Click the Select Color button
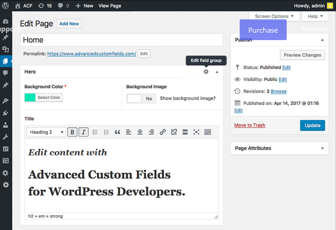Screen dimensions: 336x230 [49, 98]
